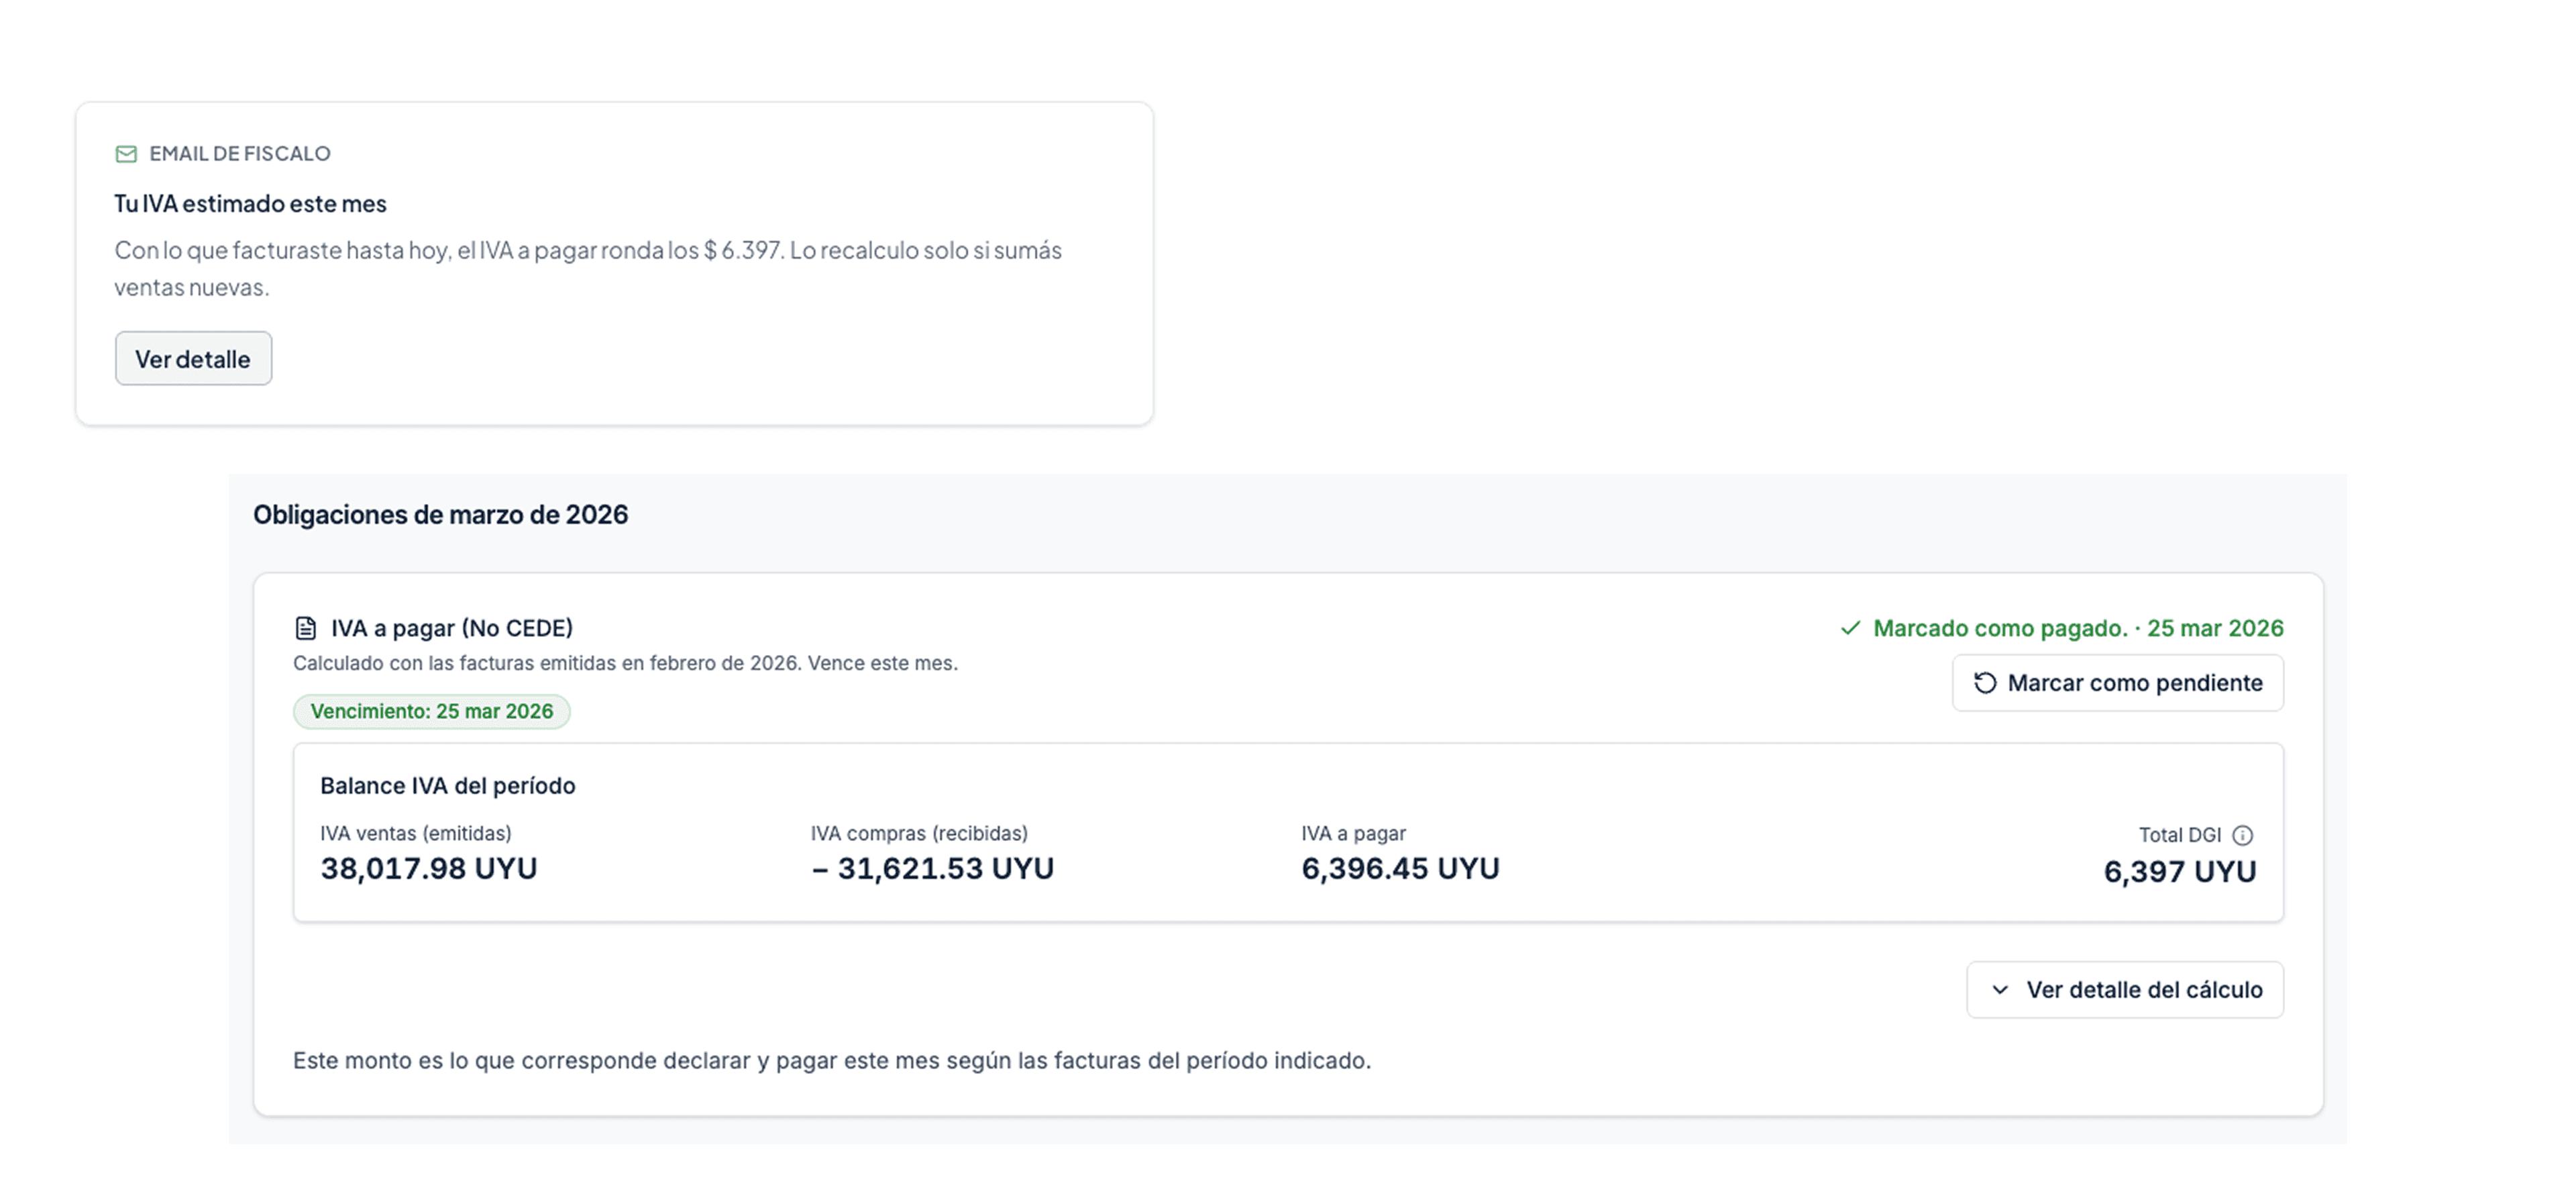Click the green checkmark beside Marcado como pagado
This screenshot has height=1202, width=2576.
pyautogui.click(x=1850, y=629)
